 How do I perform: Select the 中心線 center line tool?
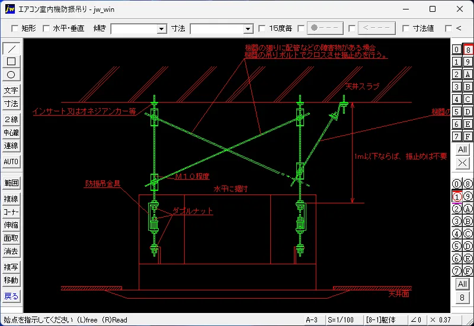point(11,132)
